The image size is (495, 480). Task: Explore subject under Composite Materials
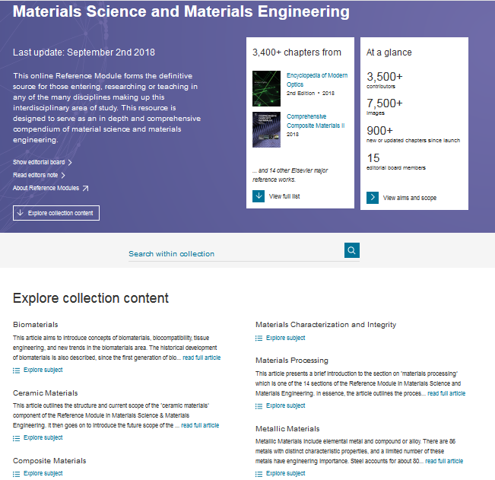[x=43, y=473]
